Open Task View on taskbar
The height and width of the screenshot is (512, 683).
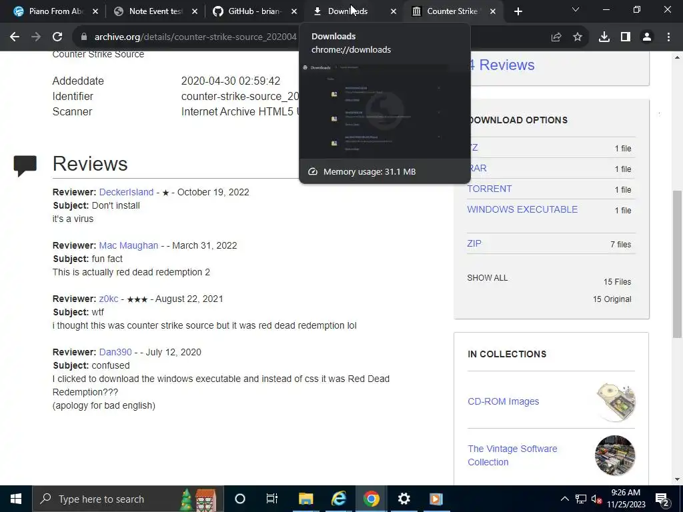pyautogui.click(x=272, y=499)
